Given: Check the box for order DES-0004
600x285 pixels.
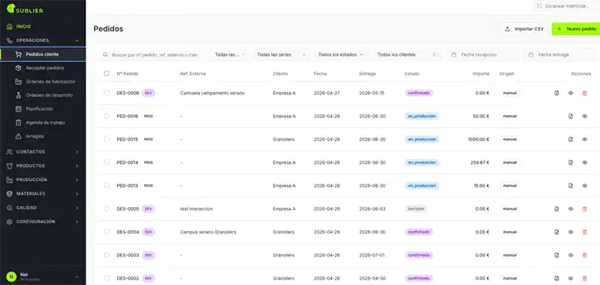Looking at the screenshot, I should tap(106, 232).
